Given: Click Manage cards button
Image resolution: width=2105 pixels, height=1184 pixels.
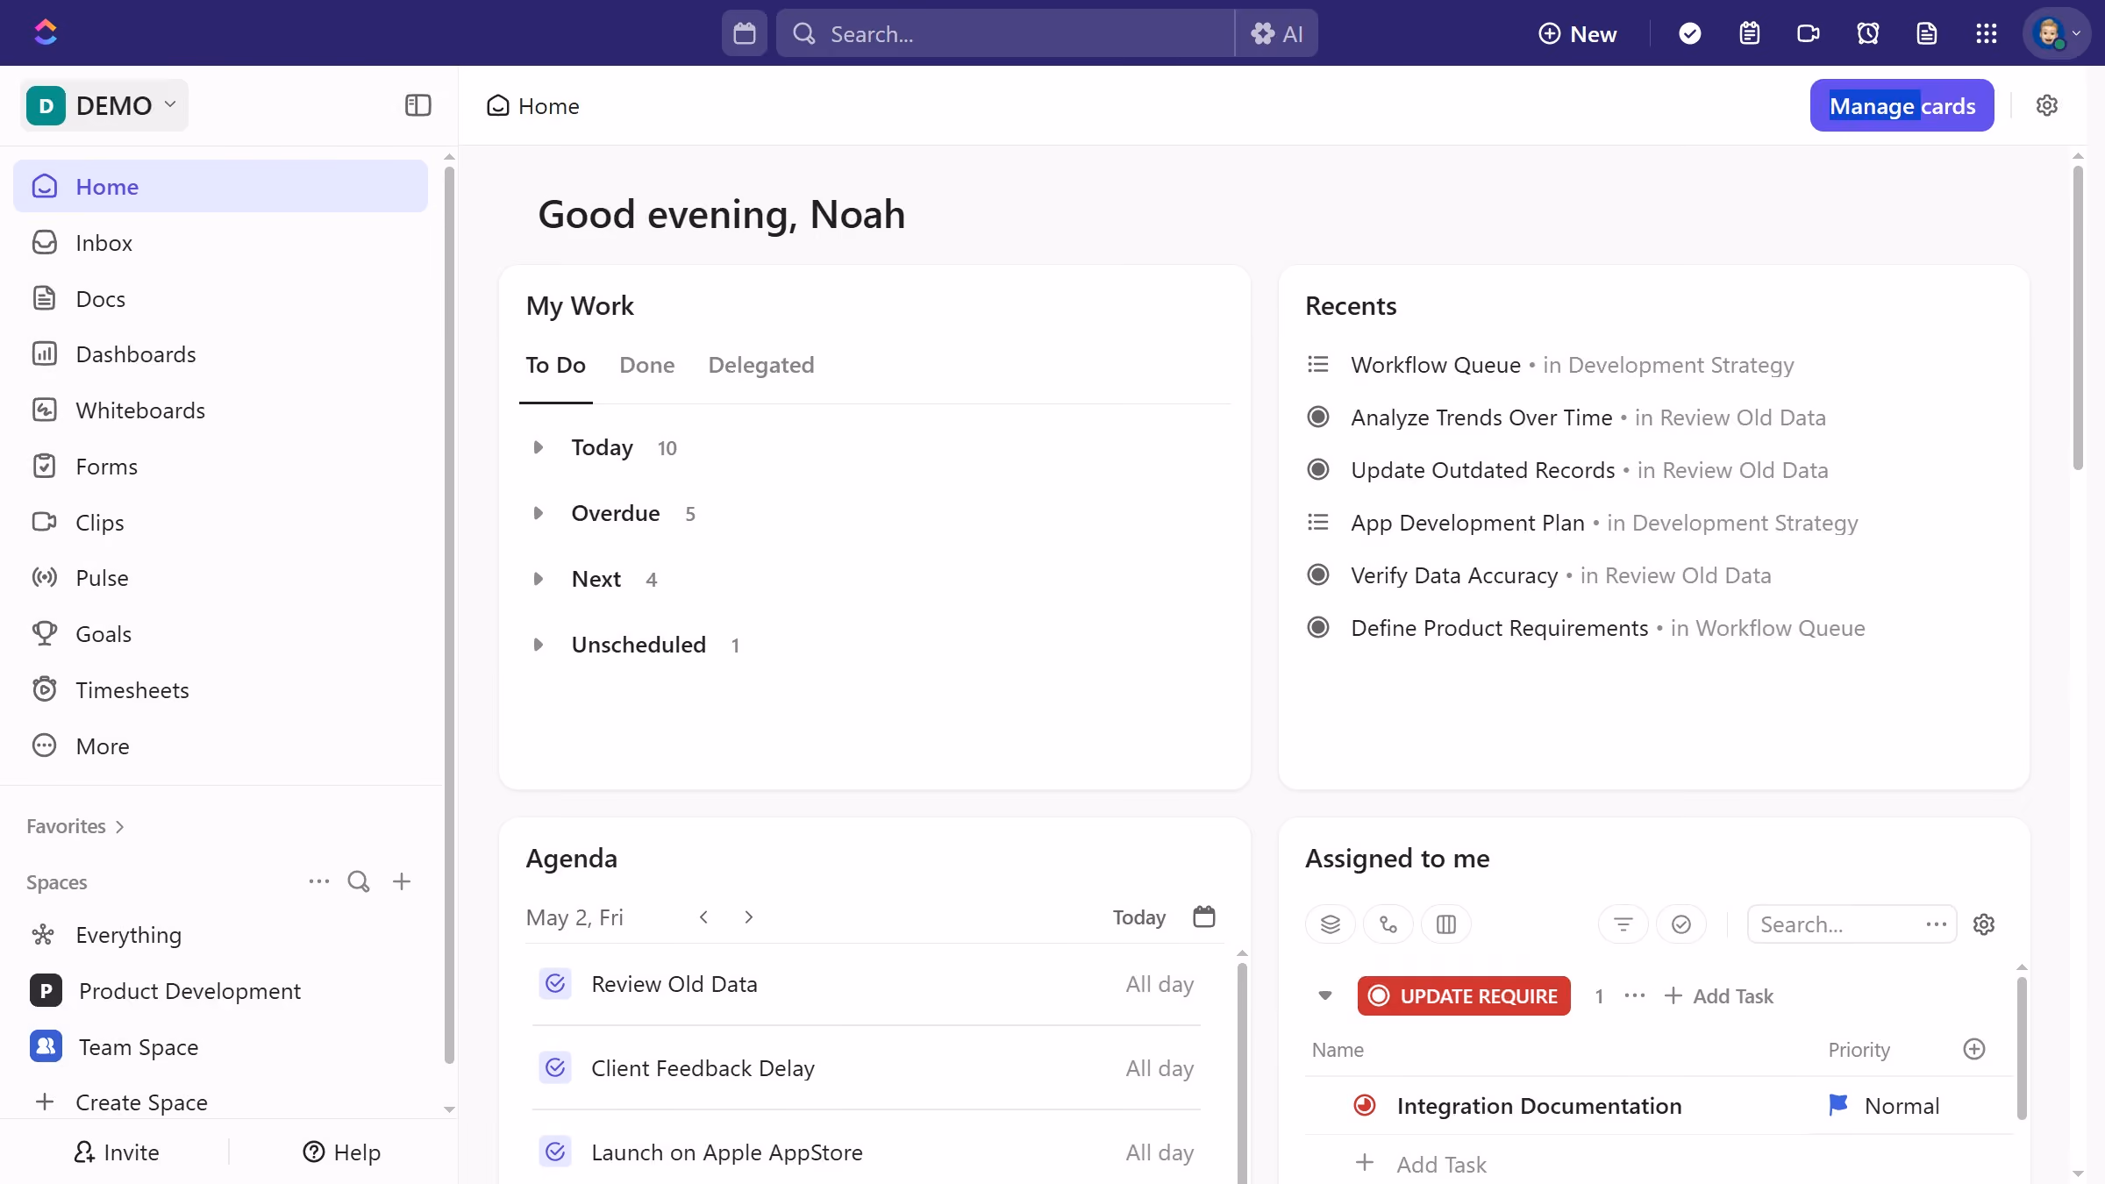Looking at the screenshot, I should coord(1902,105).
